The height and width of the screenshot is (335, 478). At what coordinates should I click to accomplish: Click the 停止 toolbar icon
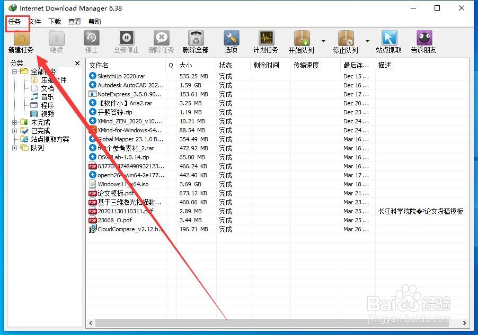point(92,38)
